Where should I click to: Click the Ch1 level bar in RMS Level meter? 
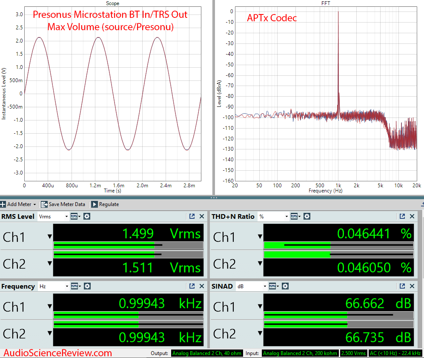(x=128, y=245)
